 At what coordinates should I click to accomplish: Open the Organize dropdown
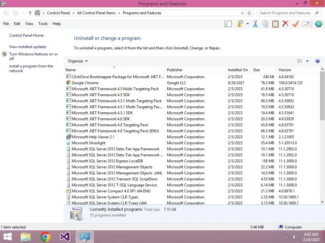78,61
